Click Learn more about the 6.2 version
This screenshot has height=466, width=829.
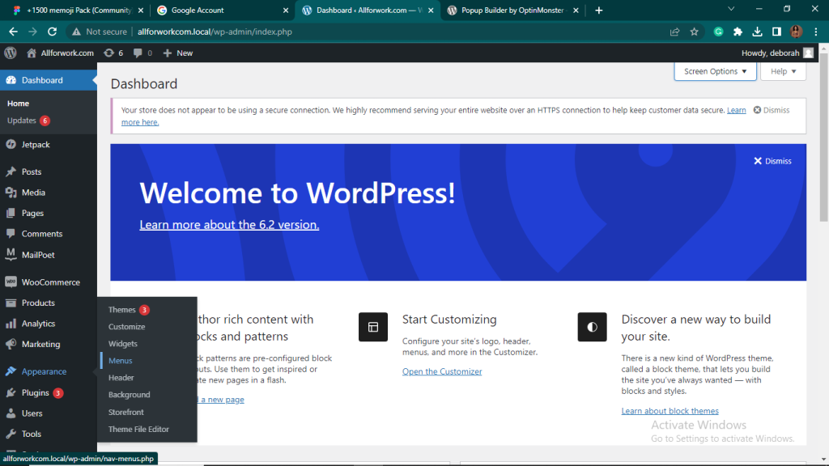(229, 225)
